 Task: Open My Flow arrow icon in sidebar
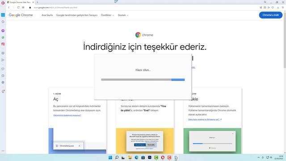pyautogui.click(x=3, y=60)
